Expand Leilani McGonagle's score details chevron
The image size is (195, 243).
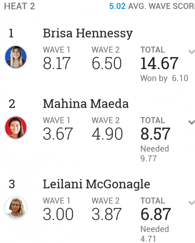(192, 203)
